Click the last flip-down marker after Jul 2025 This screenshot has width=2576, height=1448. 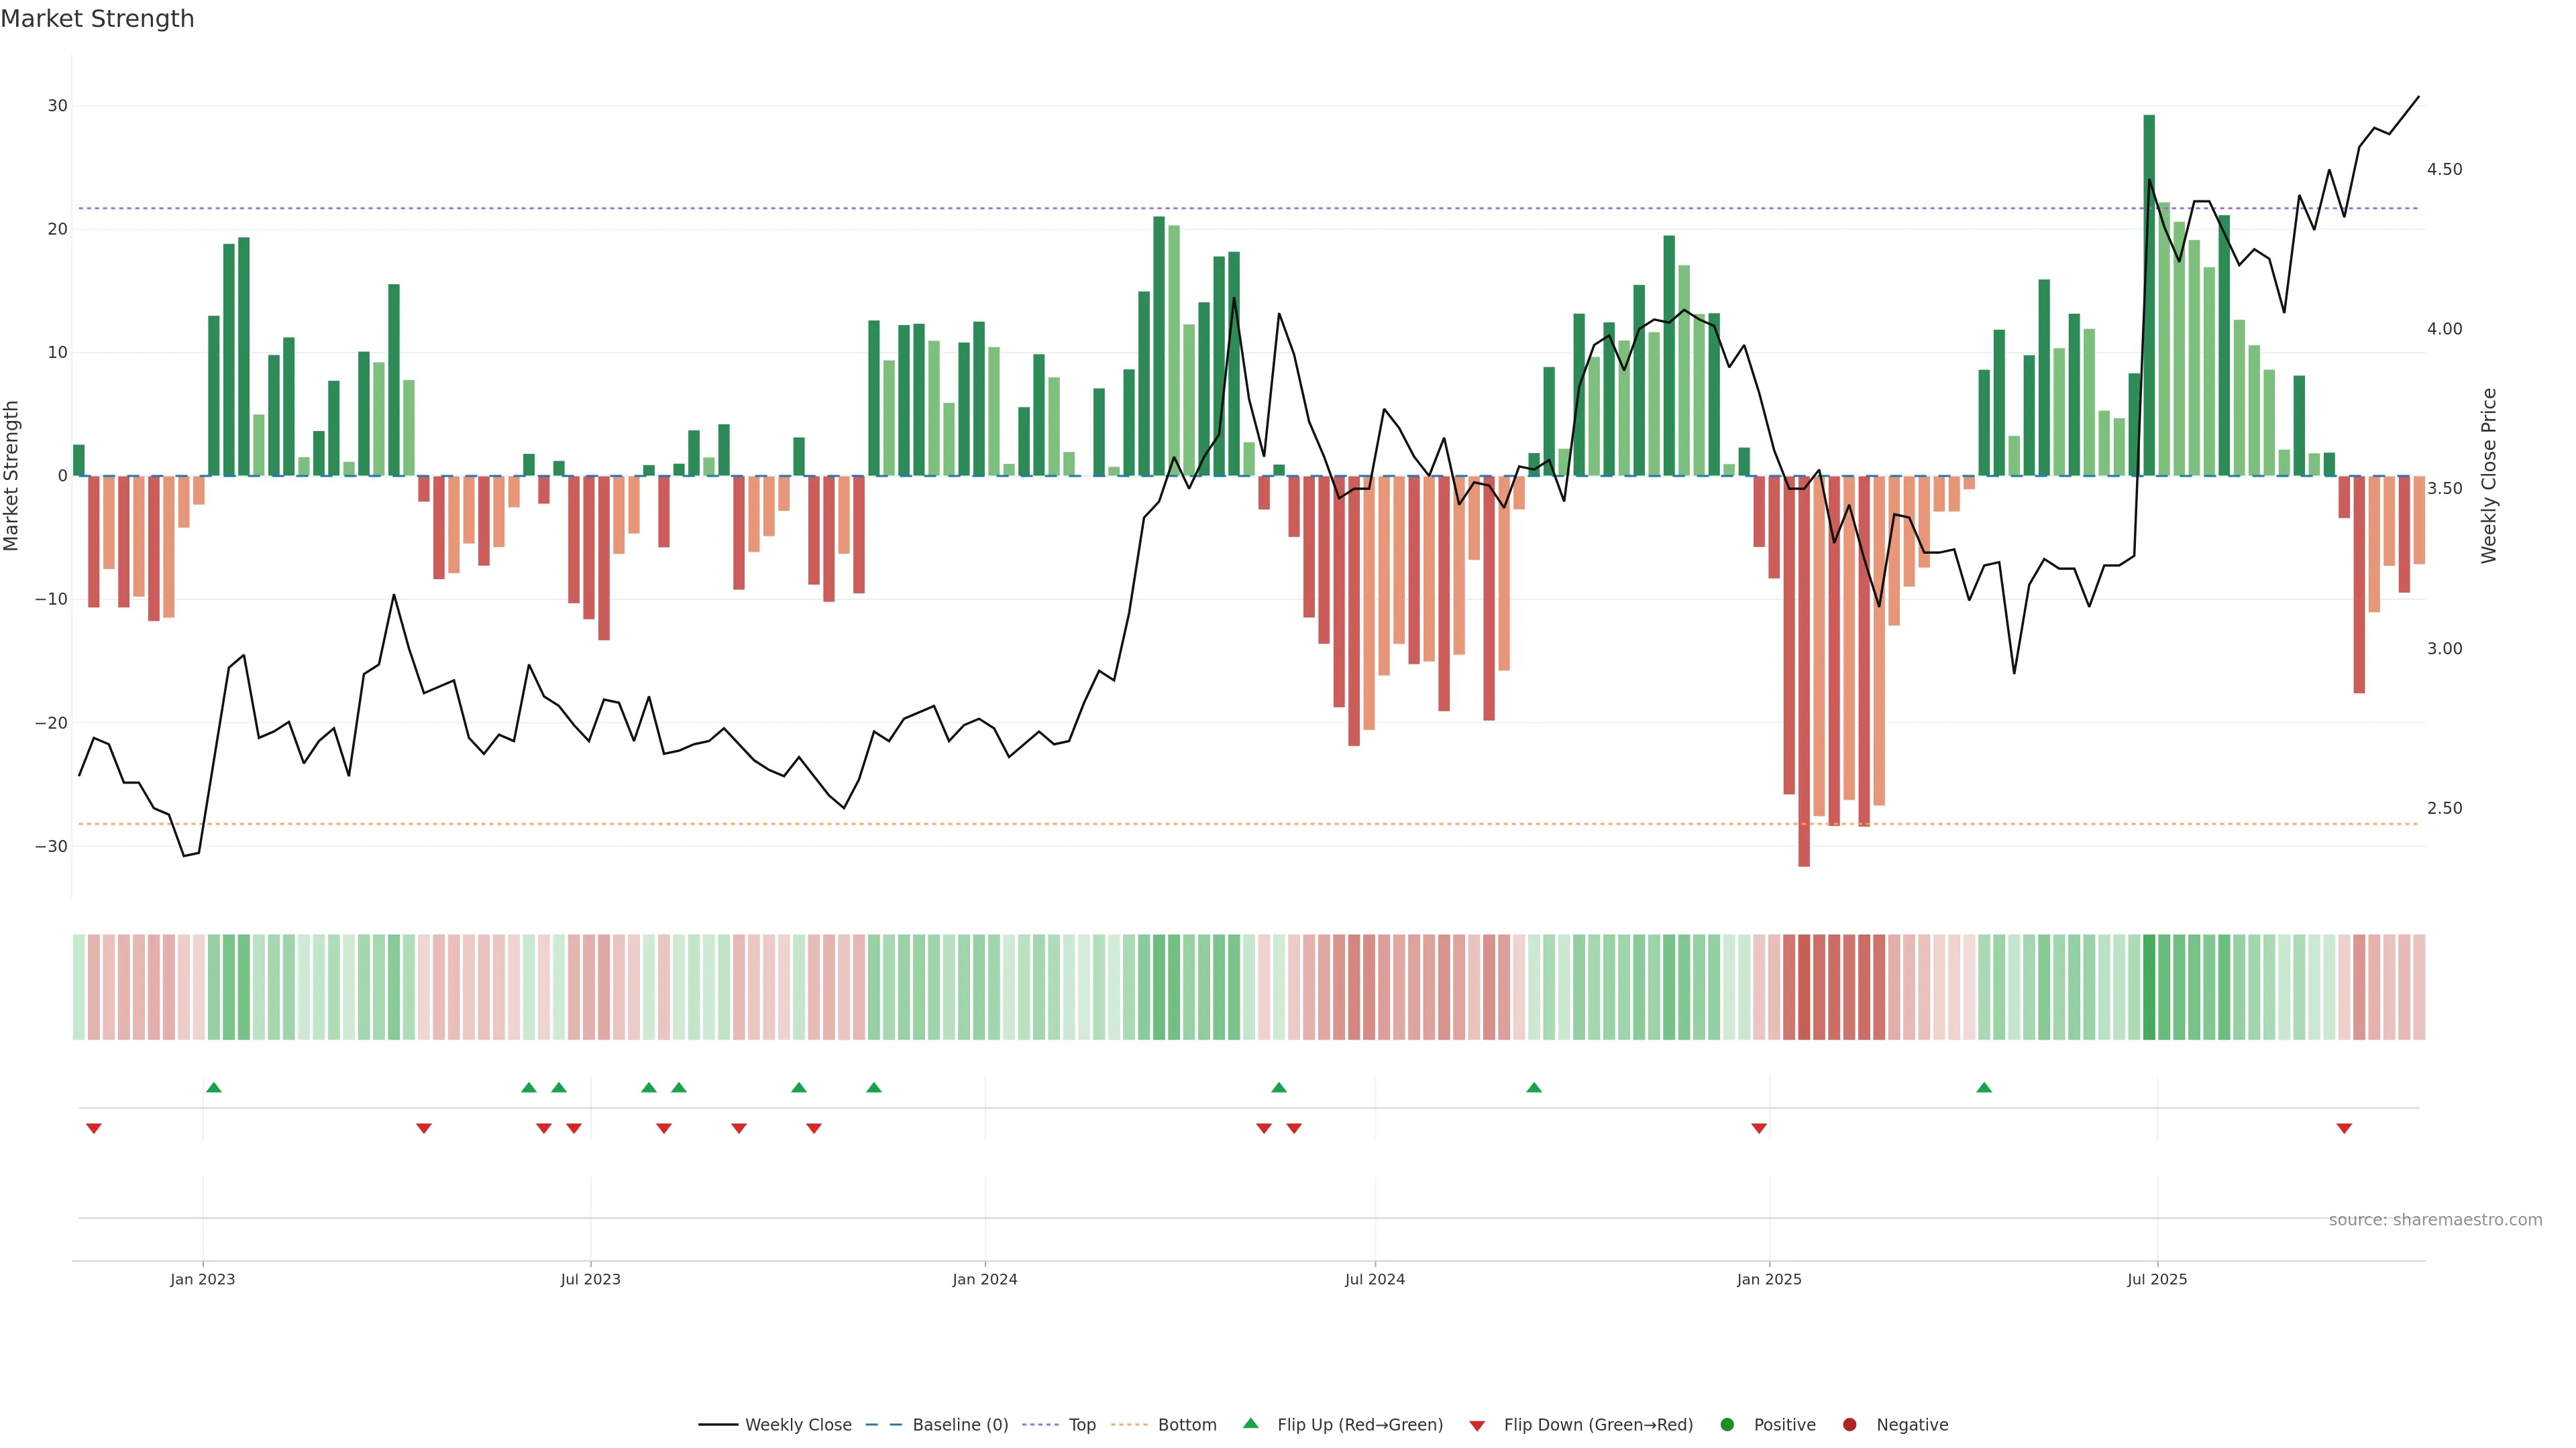[2344, 1128]
